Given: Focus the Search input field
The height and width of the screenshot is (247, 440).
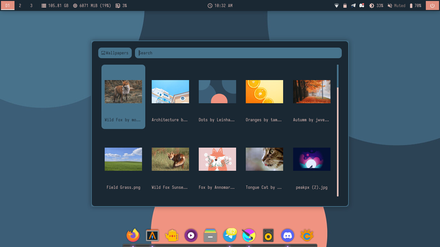Looking at the screenshot, I should pos(238,53).
